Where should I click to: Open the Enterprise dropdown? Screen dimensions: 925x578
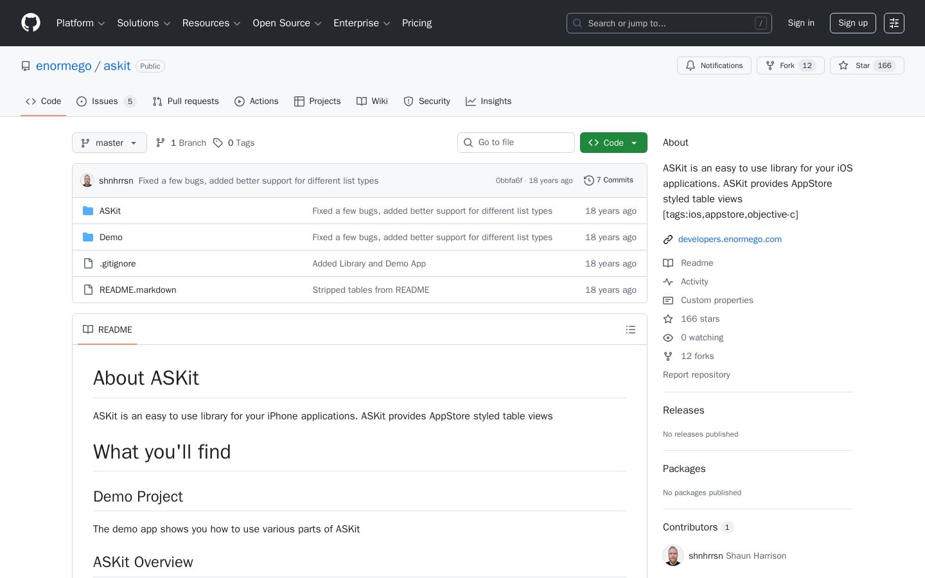[362, 23]
